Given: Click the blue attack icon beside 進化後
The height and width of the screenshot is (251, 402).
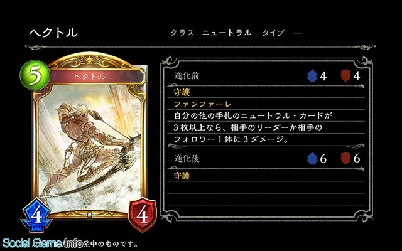Looking at the screenshot, I should [x=312, y=159].
